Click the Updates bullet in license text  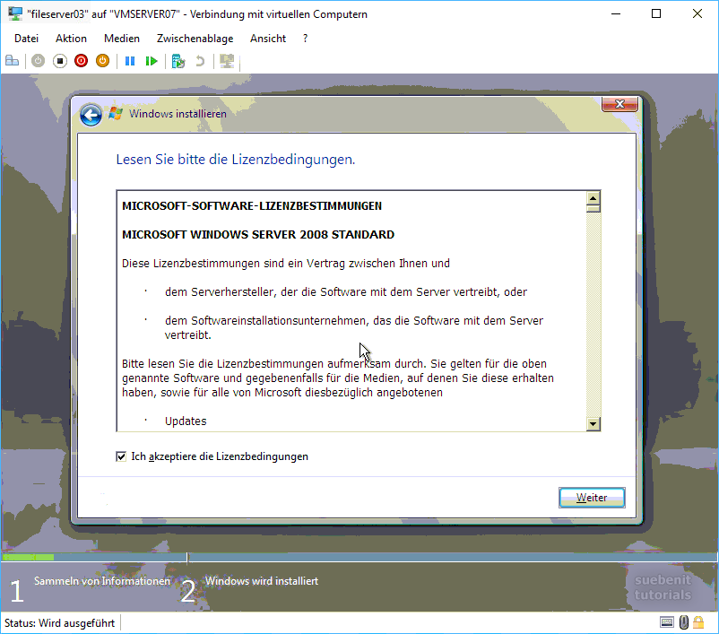point(186,421)
